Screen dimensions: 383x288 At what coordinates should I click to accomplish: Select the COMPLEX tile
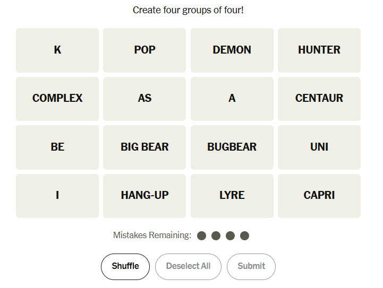click(x=57, y=99)
